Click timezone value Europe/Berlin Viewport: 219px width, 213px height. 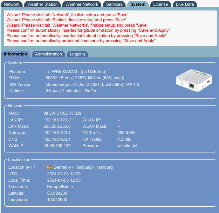pos(60,186)
